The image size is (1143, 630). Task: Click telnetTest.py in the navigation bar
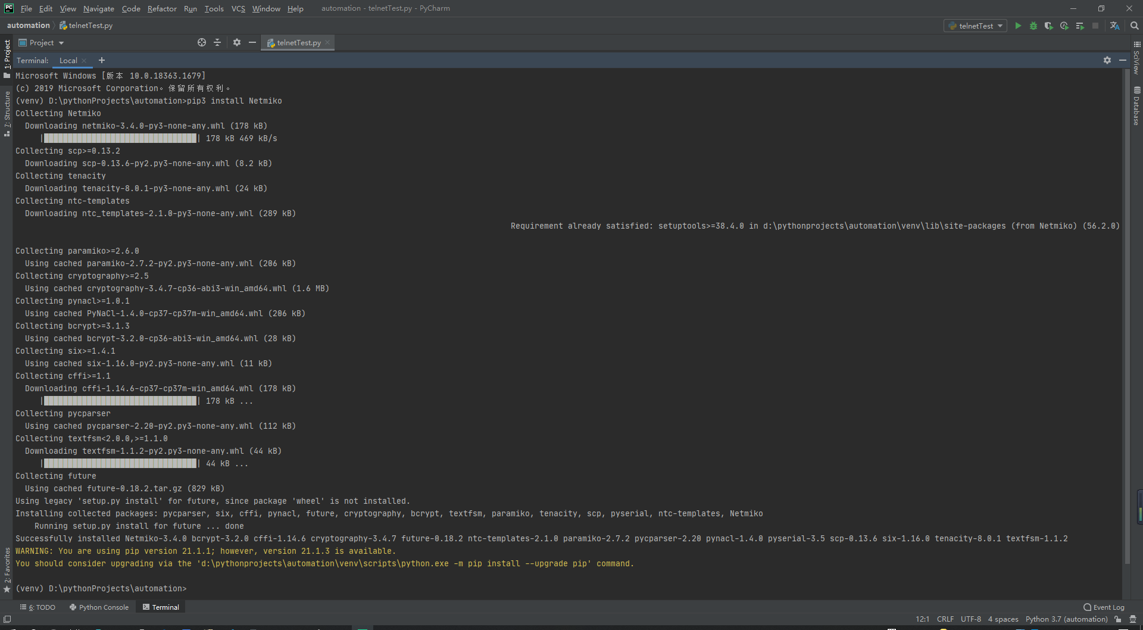(86, 25)
